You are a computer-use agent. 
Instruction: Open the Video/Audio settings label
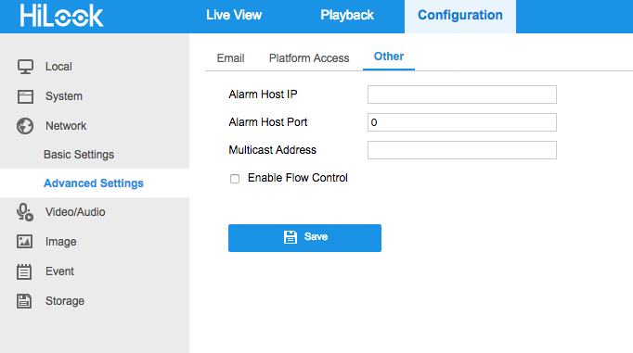click(x=75, y=212)
